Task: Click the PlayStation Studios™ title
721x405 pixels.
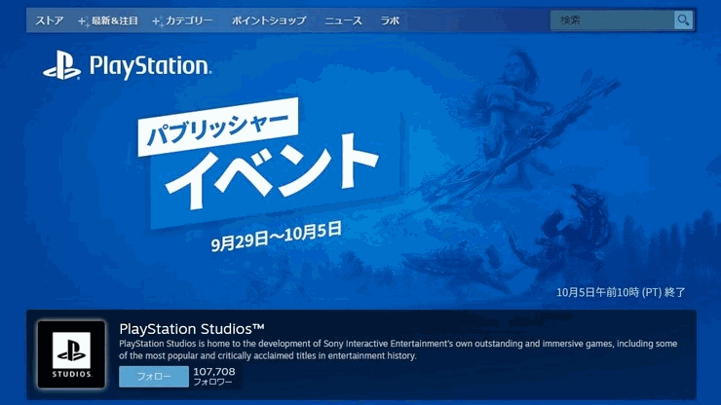Action: 192,329
